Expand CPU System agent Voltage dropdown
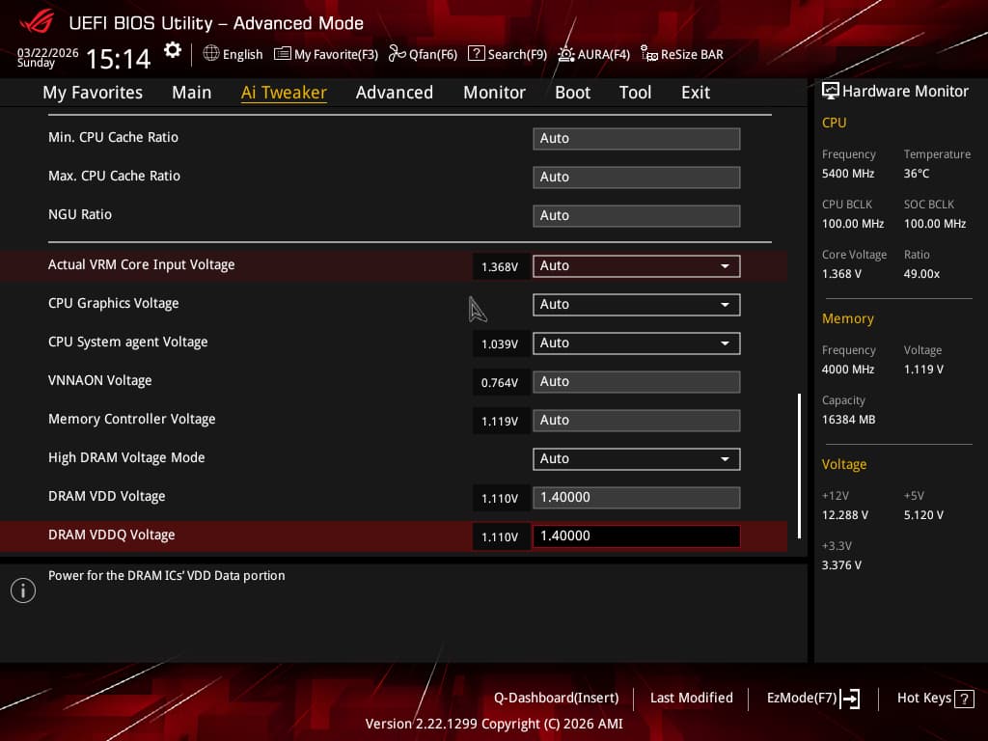This screenshot has height=741, width=988. click(x=637, y=343)
